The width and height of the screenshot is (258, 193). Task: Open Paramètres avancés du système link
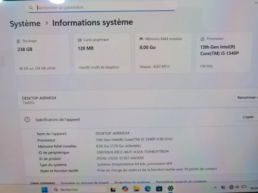tap(181, 181)
